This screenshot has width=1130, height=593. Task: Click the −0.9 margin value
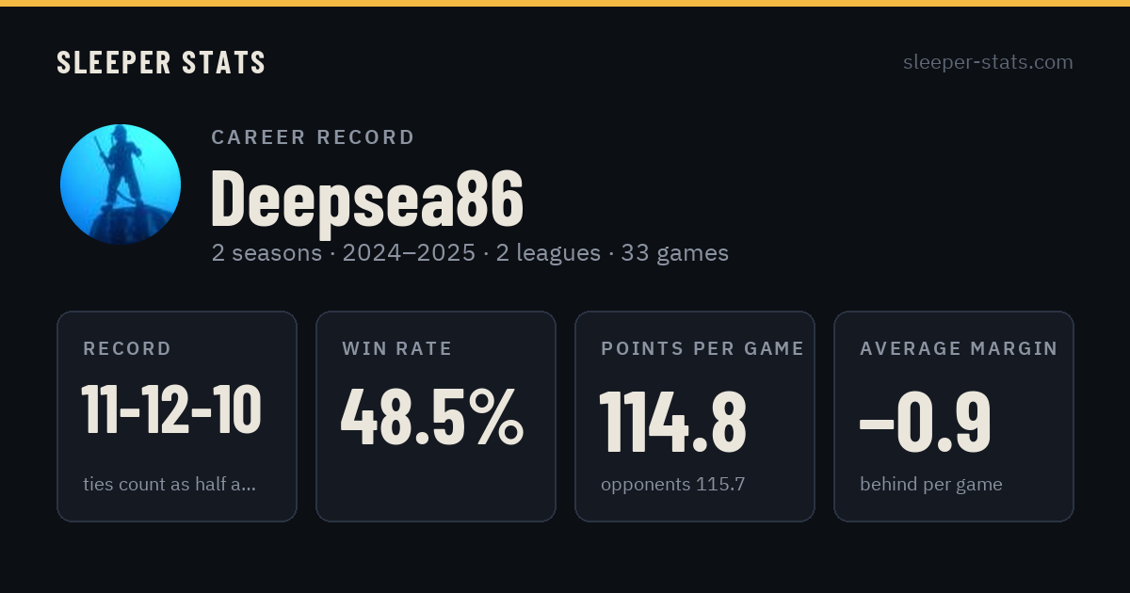coord(926,421)
